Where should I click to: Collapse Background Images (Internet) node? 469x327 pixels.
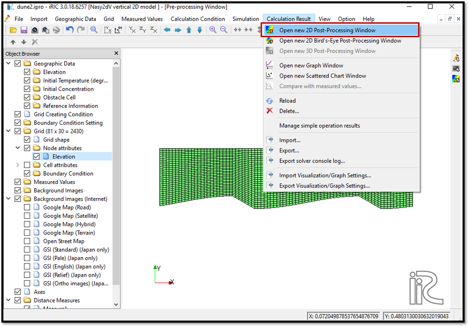click(8, 199)
